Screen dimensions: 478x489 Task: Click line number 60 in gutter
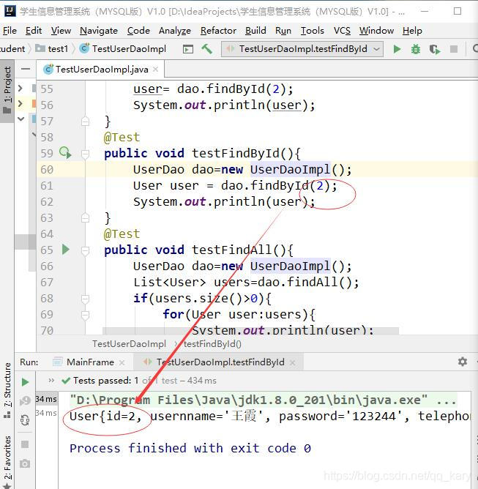click(x=47, y=170)
